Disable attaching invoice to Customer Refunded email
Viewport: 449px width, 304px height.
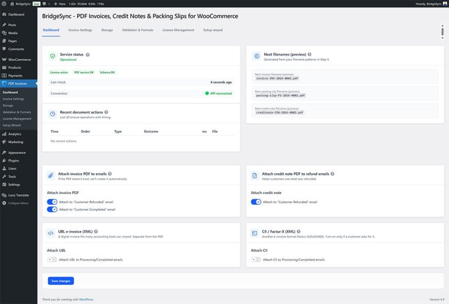(x=53, y=202)
